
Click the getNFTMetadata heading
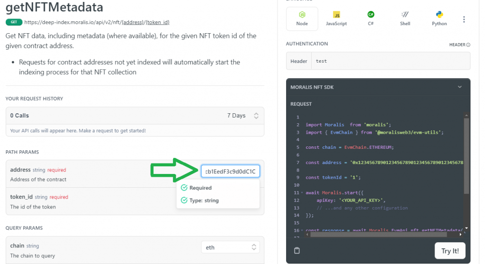[54, 7]
